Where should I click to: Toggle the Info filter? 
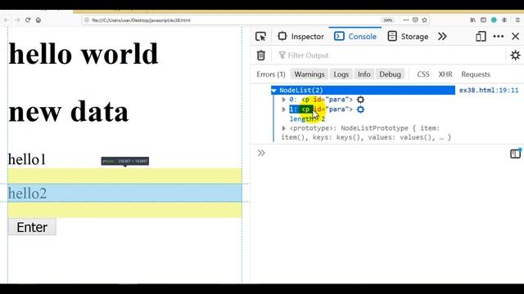[x=364, y=74]
